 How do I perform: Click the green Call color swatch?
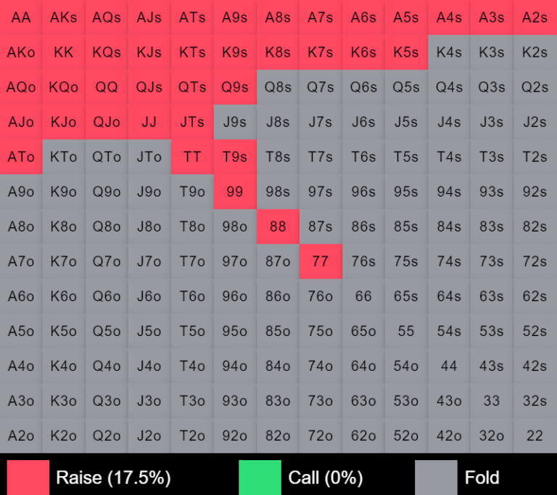coord(260,477)
